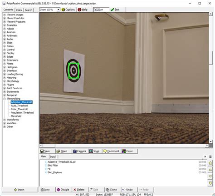This screenshot has width=215, height=196.
Task: Select the Adaptive_Threshold module
Action: 22,102
